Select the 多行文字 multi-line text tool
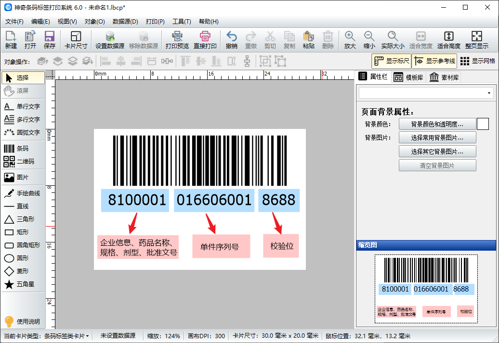499x343 pixels. [x=23, y=119]
